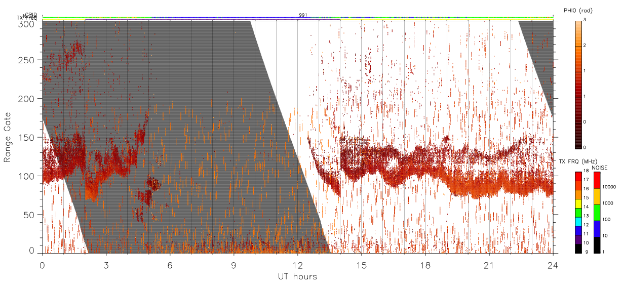The image size is (622, 287).
Task: Click x-axis tick label '21'
Action: click(x=489, y=265)
